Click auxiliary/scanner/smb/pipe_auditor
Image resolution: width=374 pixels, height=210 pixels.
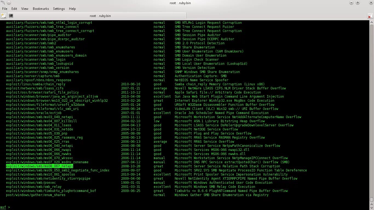tap(39, 35)
